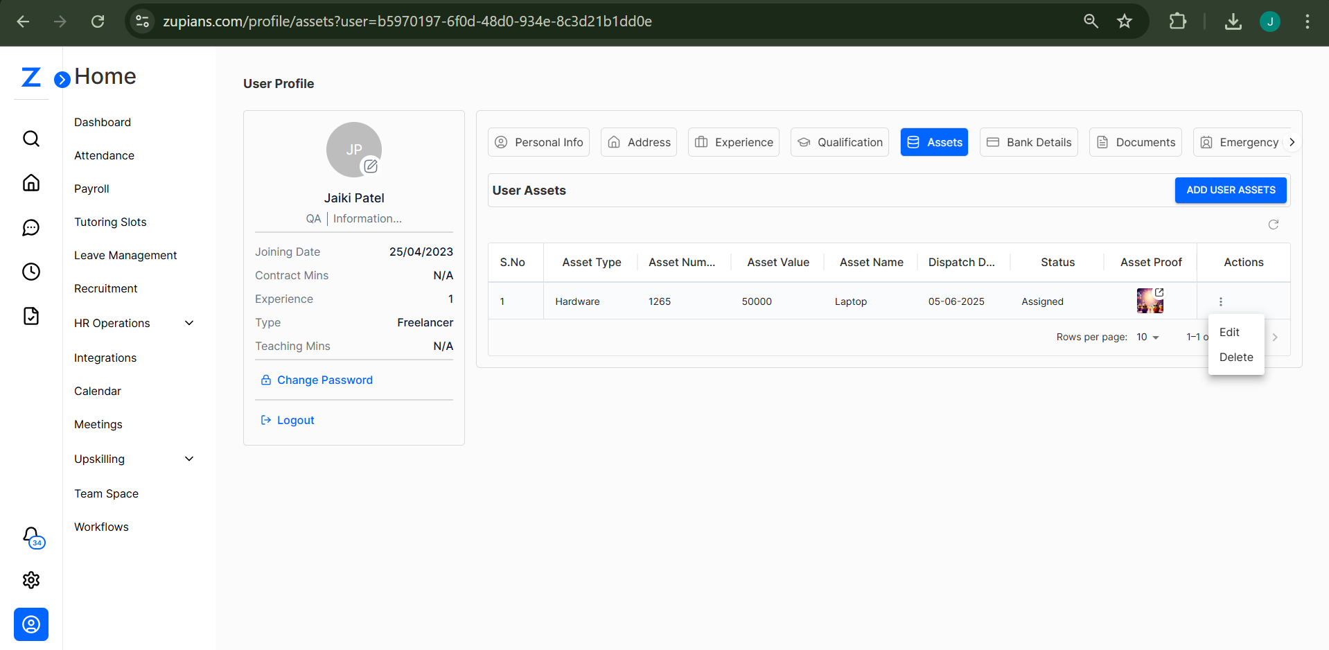Click the chat messages sidebar icon
Viewport: 1329px width, 650px height.
pyautogui.click(x=31, y=228)
